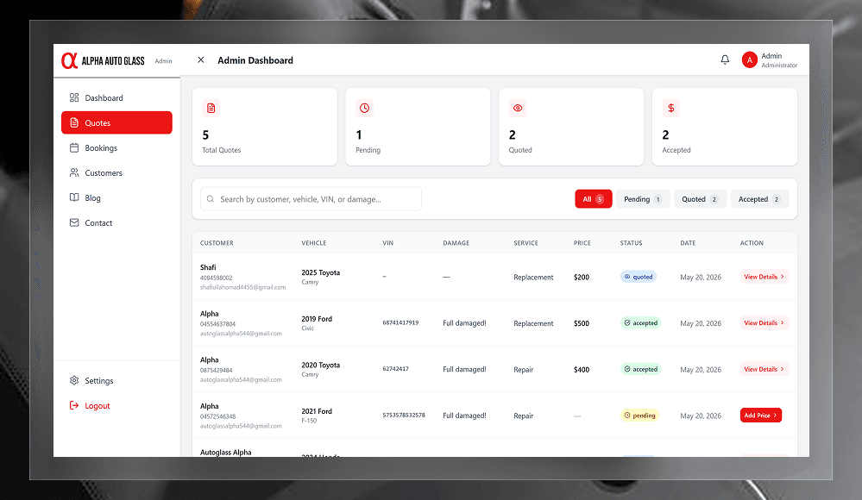Open notifications bell
The height and width of the screenshot is (500, 862).
point(725,59)
